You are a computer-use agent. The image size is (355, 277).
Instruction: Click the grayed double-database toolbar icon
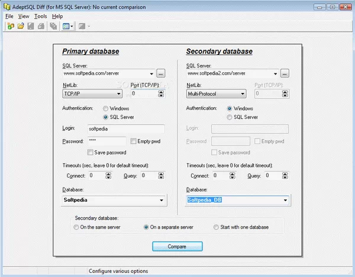click(53, 26)
